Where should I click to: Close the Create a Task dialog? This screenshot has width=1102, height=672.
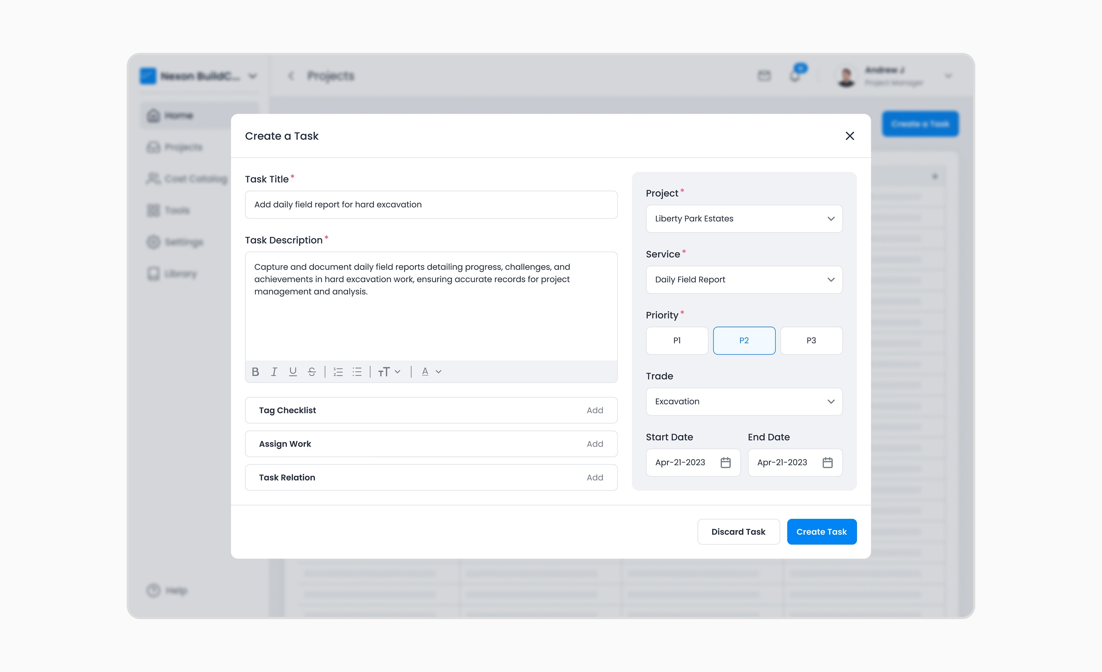click(x=850, y=136)
